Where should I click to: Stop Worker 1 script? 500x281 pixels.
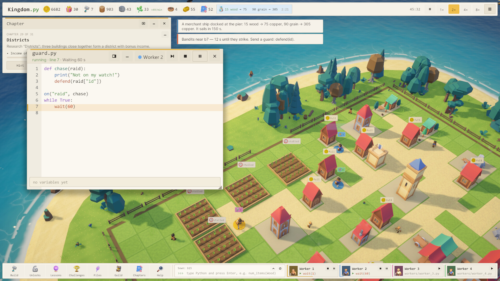click(328, 269)
